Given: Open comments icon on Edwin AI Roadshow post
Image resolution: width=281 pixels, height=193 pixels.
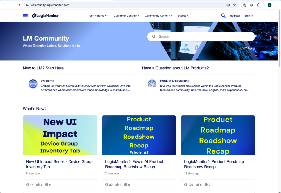Looking at the screenshot, I should pyautogui.click(x=126, y=185).
